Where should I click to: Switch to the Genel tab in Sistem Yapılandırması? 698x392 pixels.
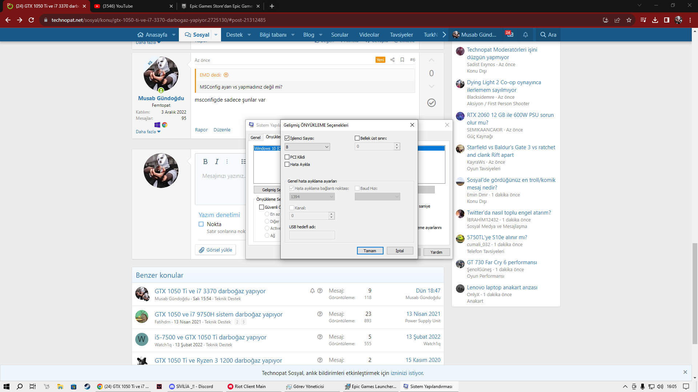(256, 138)
